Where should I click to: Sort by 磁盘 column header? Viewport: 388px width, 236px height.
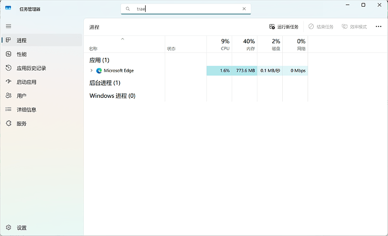pos(270,44)
